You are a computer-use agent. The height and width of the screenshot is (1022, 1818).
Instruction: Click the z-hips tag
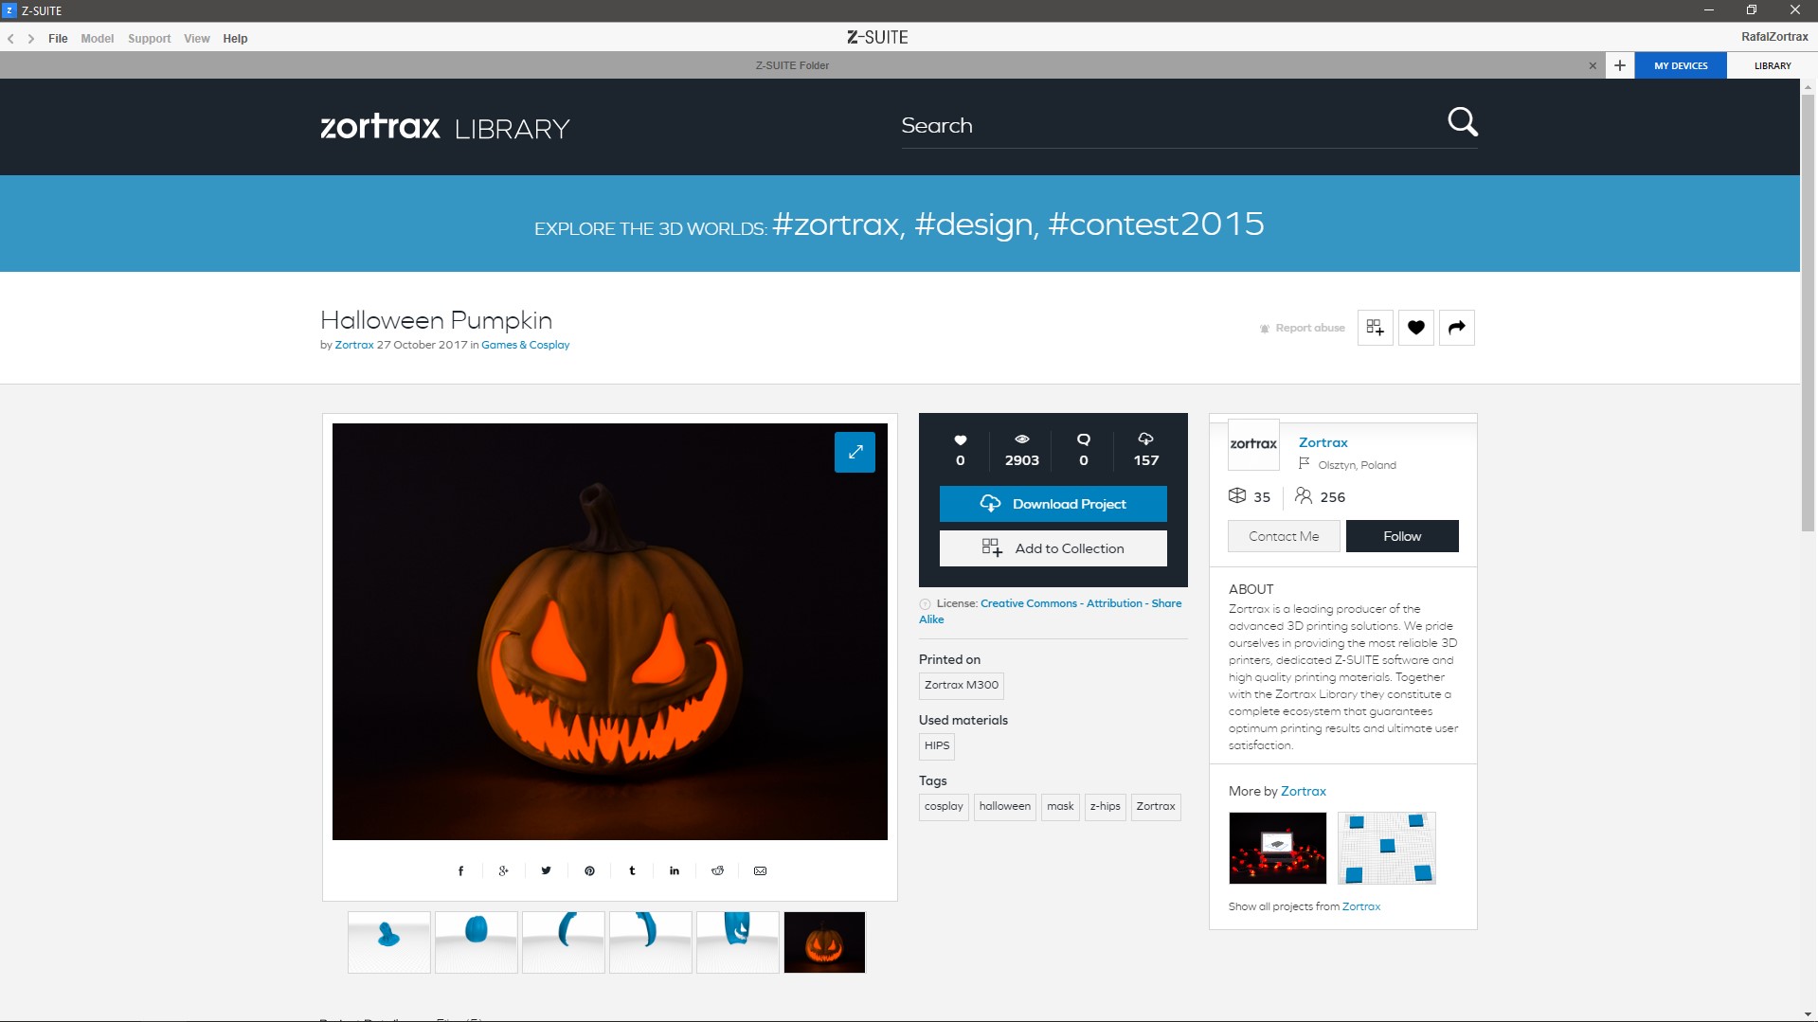pyautogui.click(x=1105, y=807)
